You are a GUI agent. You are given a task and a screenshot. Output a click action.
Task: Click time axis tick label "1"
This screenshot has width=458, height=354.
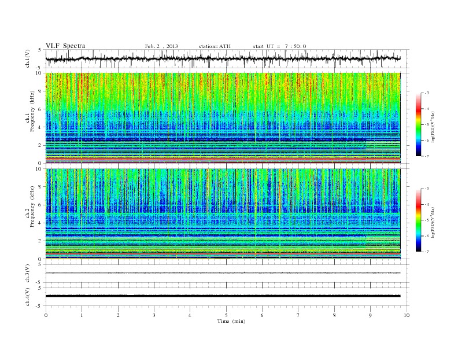click(x=82, y=315)
